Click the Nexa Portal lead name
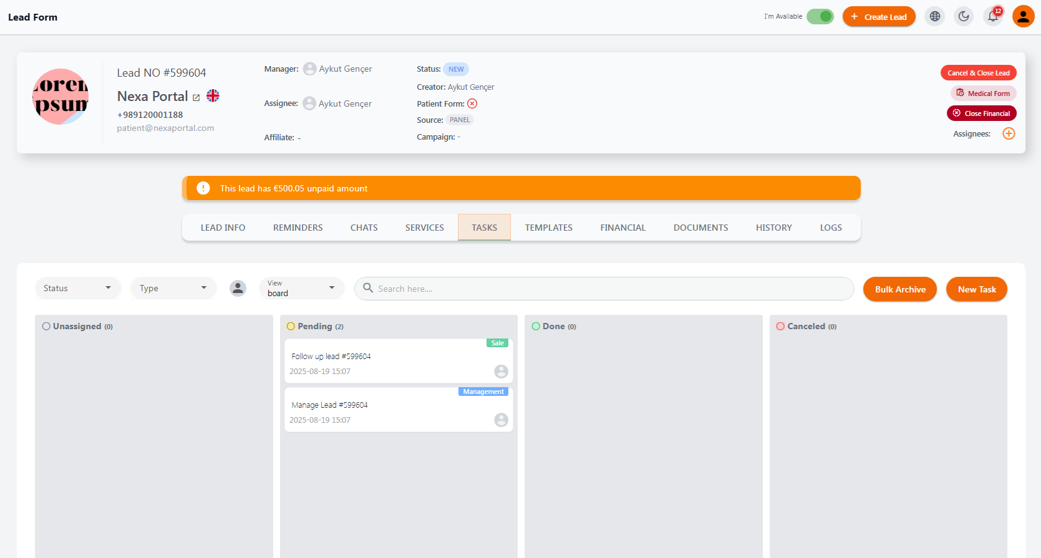The height and width of the screenshot is (558, 1041). pyautogui.click(x=153, y=96)
